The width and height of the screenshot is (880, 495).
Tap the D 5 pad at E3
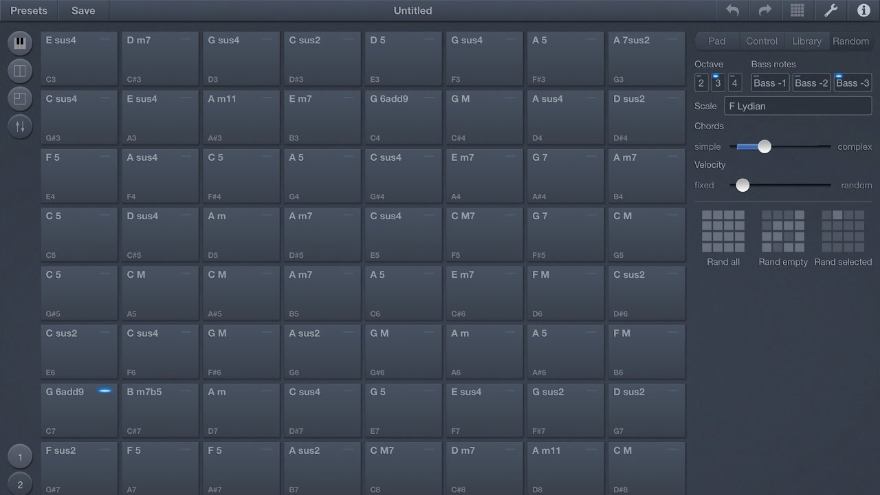point(404,59)
